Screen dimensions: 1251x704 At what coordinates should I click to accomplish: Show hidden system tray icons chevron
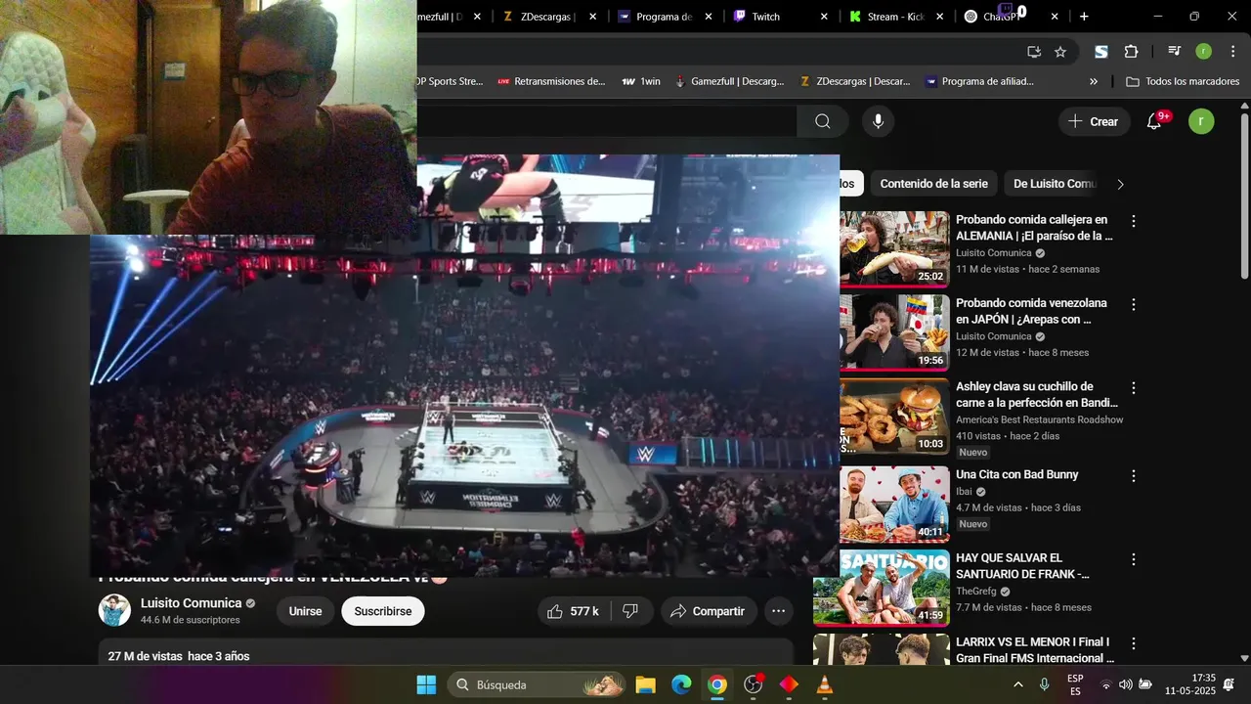point(1017,684)
